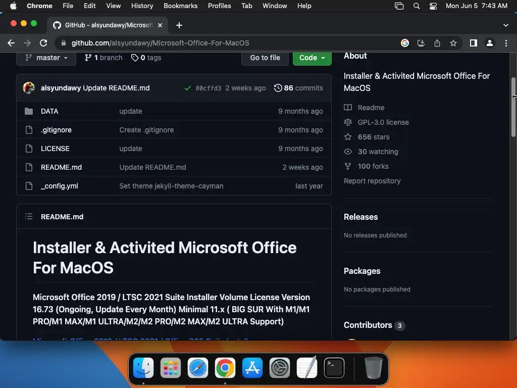Close the GitHub tab

tap(160, 25)
